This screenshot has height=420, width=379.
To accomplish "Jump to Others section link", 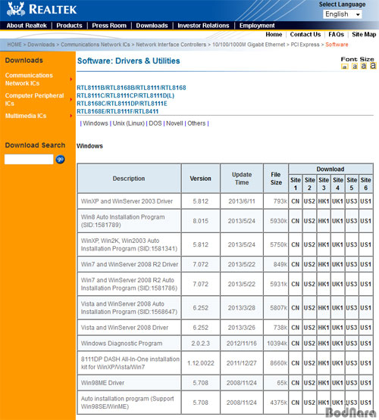I will [196, 123].
